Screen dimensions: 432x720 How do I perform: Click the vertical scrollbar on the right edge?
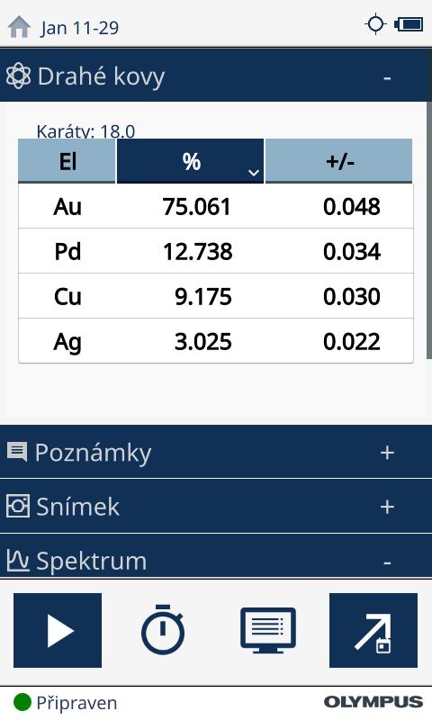click(x=429, y=229)
